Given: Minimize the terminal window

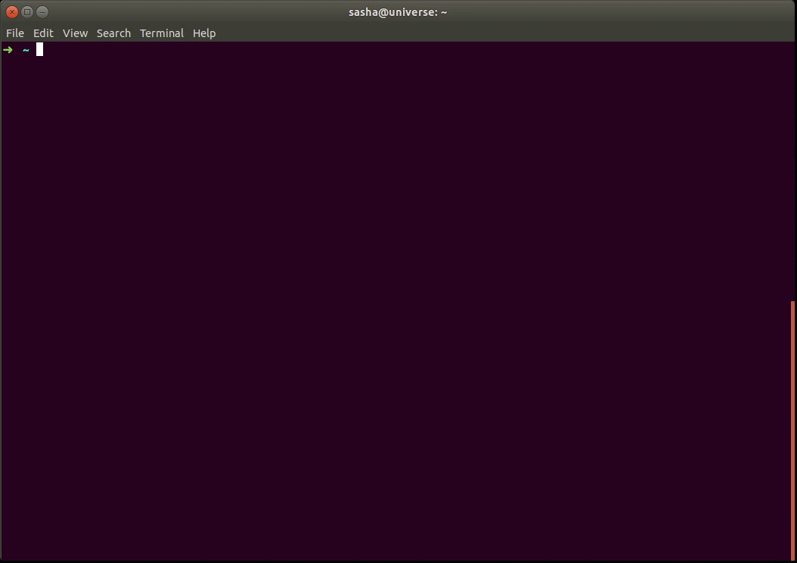Looking at the screenshot, I should point(42,11).
